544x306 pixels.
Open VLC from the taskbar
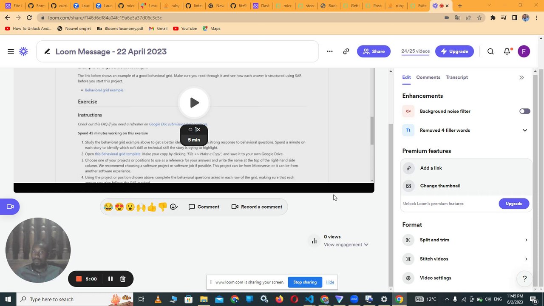click(x=158, y=299)
